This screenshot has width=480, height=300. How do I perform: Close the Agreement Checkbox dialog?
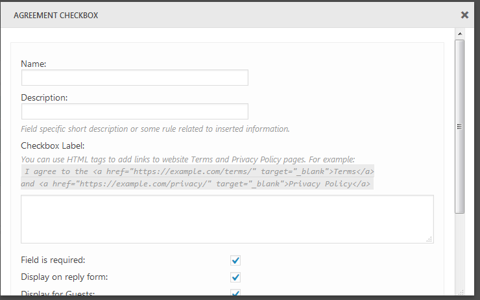tap(464, 14)
